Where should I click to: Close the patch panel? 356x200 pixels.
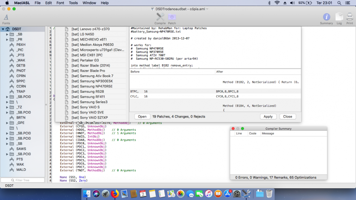(287, 117)
